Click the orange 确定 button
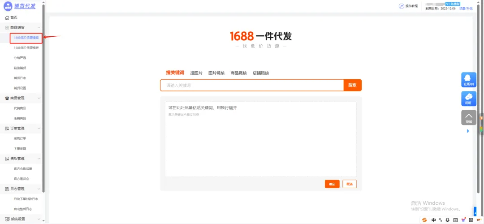This screenshot has height=224, width=484. tap(332, 184)
